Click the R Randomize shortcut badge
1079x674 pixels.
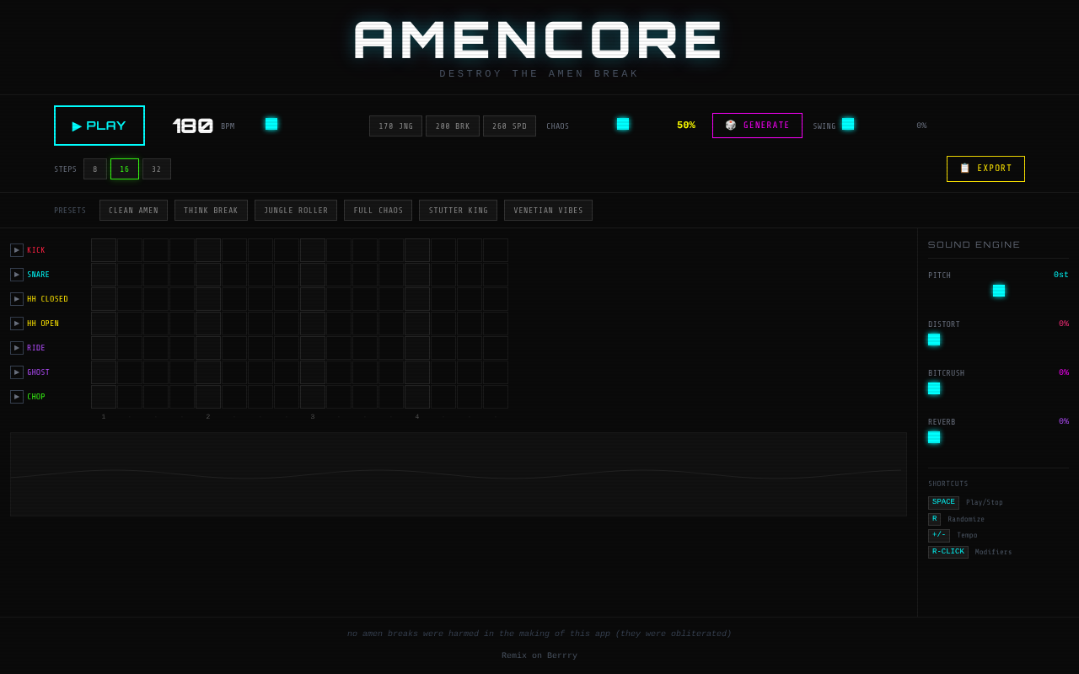(x=934, y=520)
